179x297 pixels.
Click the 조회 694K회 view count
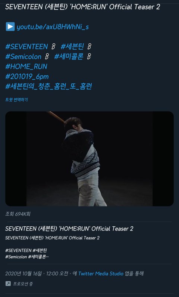[18, 214]
